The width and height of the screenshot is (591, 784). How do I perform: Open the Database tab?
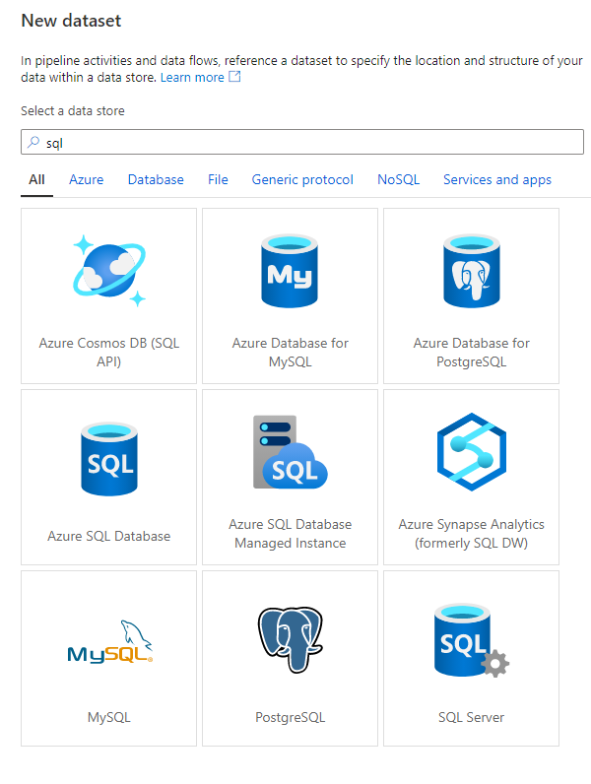pyautogui.click(x=156, y=179)
